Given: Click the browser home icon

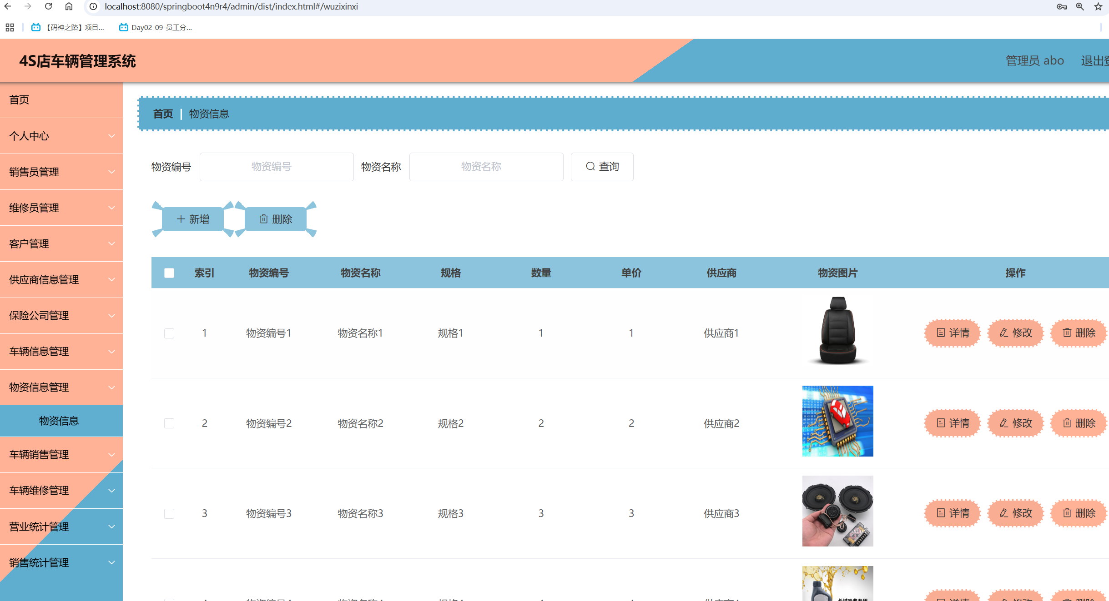Looking at the screenshot, I should tap(69, 6).
